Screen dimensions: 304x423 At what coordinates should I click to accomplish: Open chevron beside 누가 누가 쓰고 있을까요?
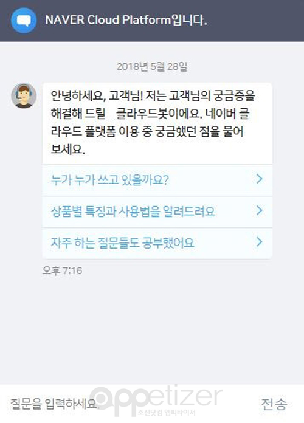pos(259,179)
